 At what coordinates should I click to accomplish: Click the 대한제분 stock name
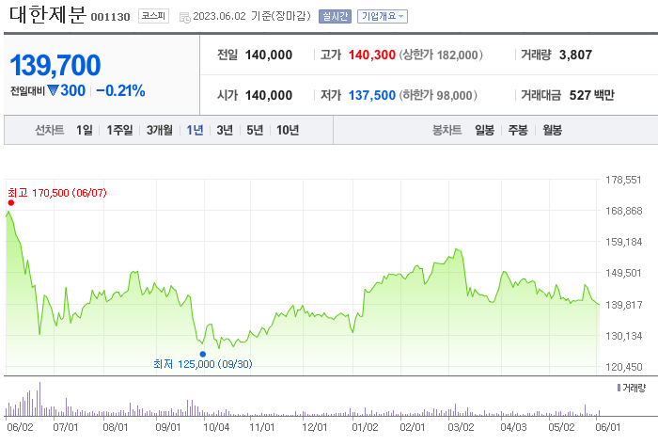[x=47, y=15]
